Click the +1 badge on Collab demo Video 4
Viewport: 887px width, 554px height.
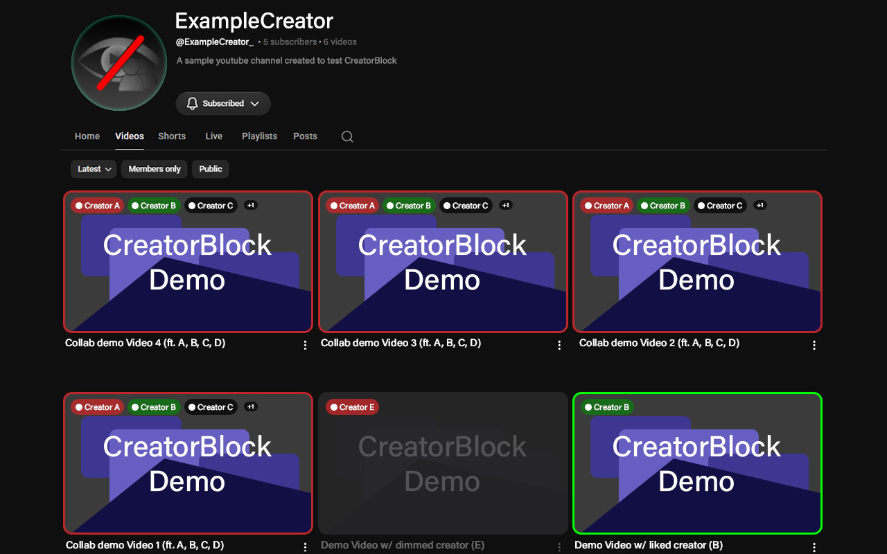pyautogui.click(x=251, y=205)
